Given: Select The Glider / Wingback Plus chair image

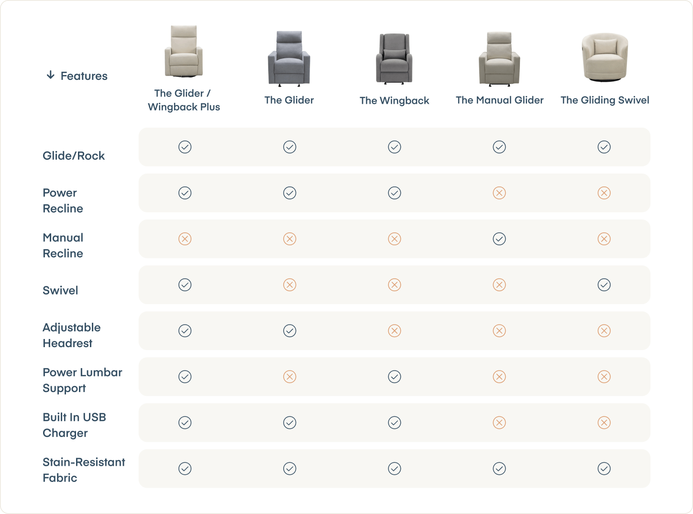Looking at the screenshot, I should coord(184,52).
